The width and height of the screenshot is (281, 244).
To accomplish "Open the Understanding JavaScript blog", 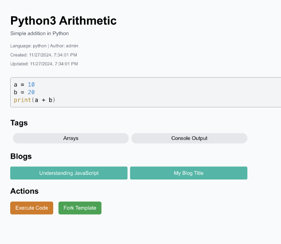I will 69,173.
